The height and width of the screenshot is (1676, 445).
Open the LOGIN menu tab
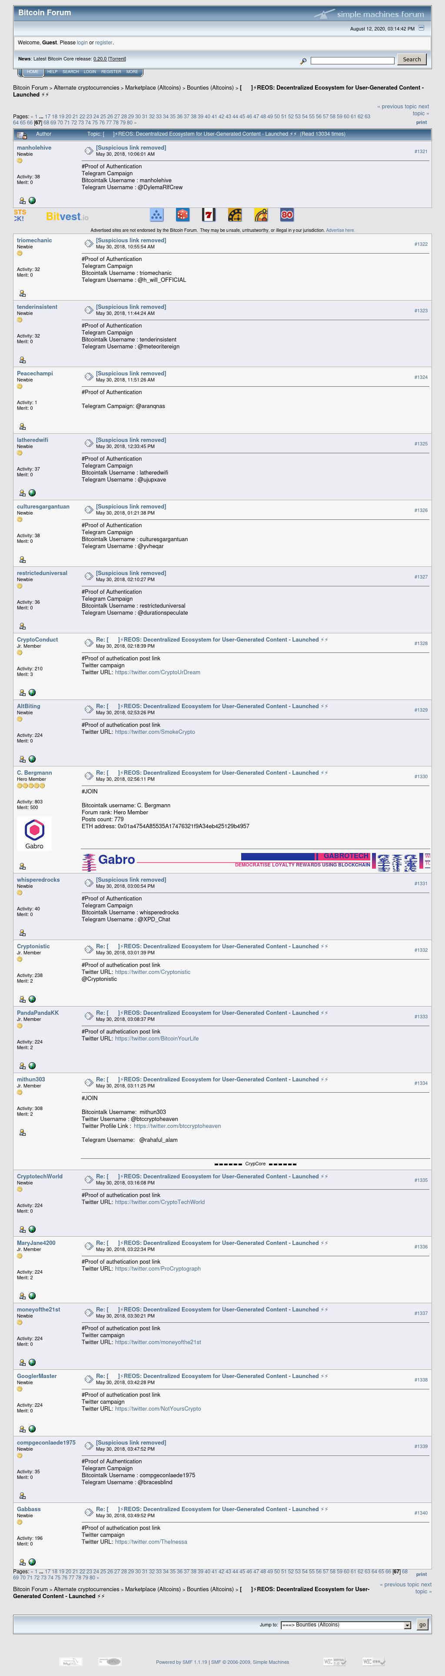pyautogui.click(x=90, y=72)
